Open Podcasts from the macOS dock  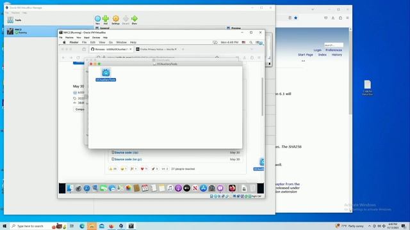tap(178, 188)
